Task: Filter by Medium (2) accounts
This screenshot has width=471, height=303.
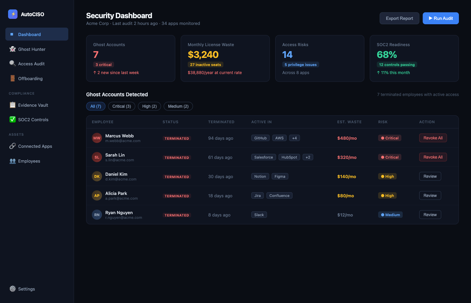Action: tap(178, 106)
